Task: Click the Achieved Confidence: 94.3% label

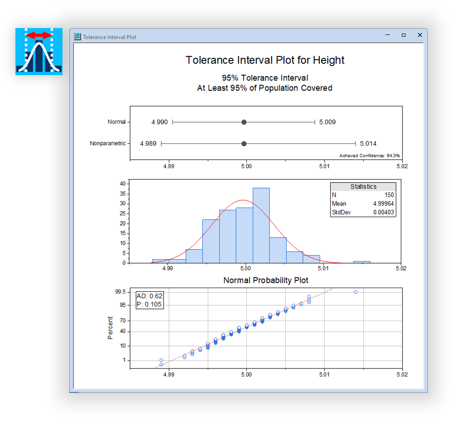Action: [x=369, y=155]
